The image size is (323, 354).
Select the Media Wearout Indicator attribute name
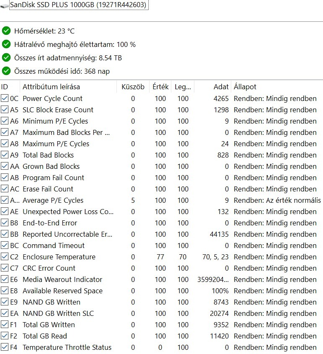[62, 279]
